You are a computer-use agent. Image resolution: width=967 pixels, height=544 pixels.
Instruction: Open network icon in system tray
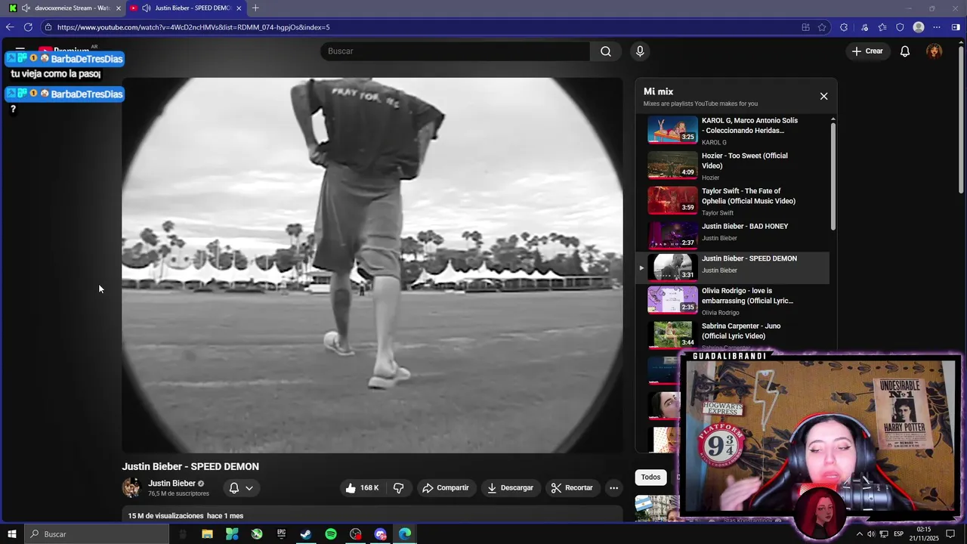point(884,534)
